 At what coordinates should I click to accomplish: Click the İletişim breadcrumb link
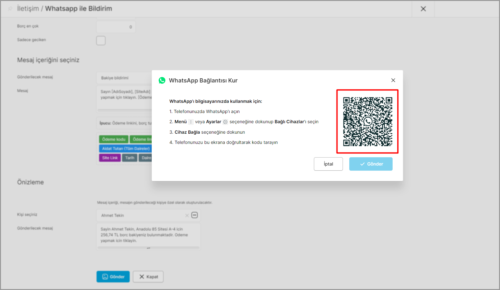(28, 9)
